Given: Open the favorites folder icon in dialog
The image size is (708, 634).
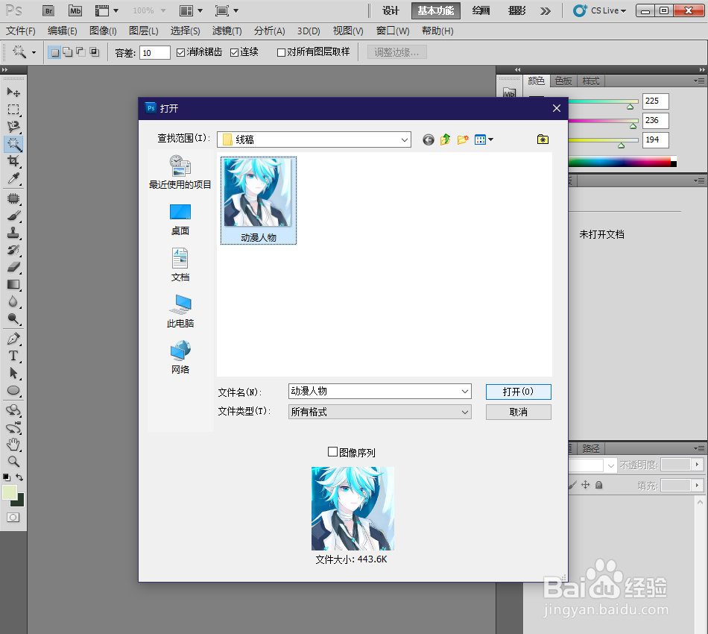Looking at the screenshot, I should pos(543,139).
